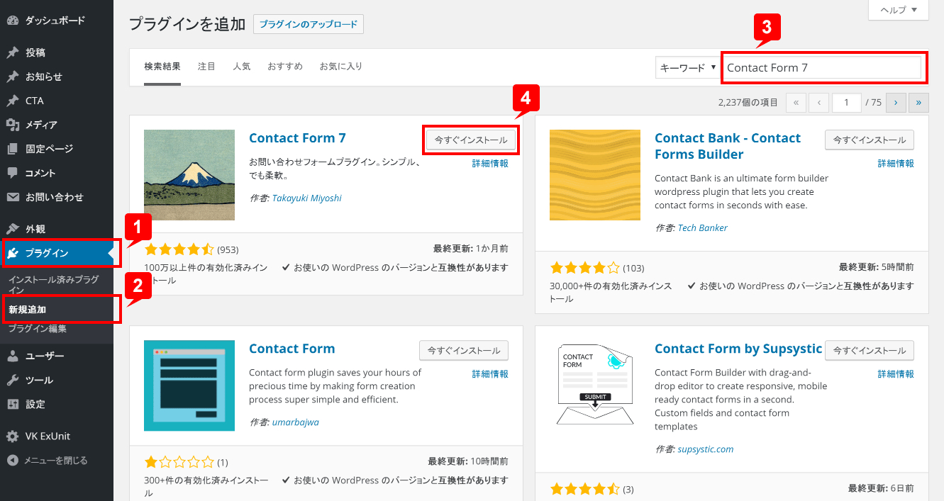This screenshot has height=501, width=944.
Task: Open author link supsystic.com
Action: click(706, 449)
